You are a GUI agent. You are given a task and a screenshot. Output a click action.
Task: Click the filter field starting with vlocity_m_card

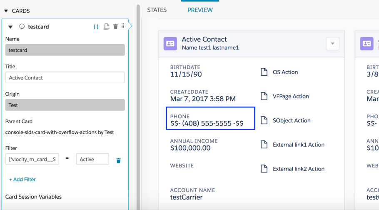[x=32, y=159]
